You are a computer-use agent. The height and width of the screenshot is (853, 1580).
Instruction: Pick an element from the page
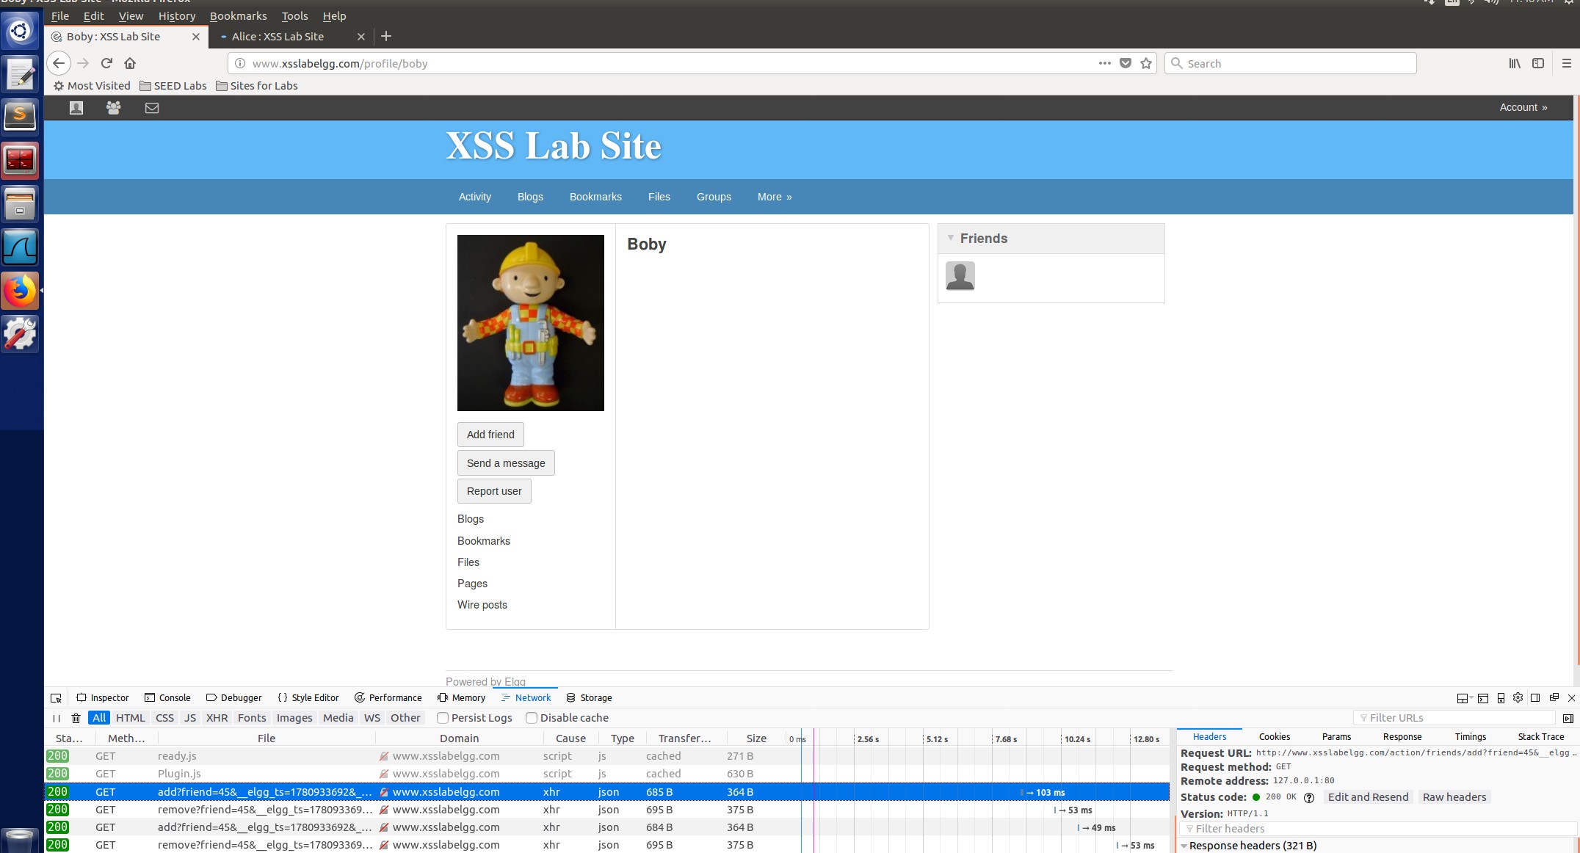[x=56, y=698]
